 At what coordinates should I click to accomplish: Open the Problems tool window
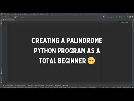tap(49, 85)
